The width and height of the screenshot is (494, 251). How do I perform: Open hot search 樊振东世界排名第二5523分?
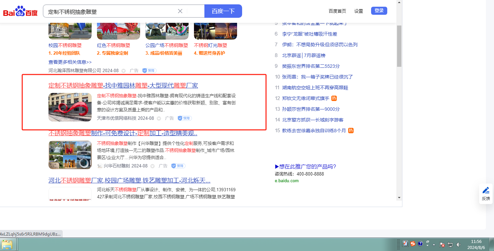(311, 66)
